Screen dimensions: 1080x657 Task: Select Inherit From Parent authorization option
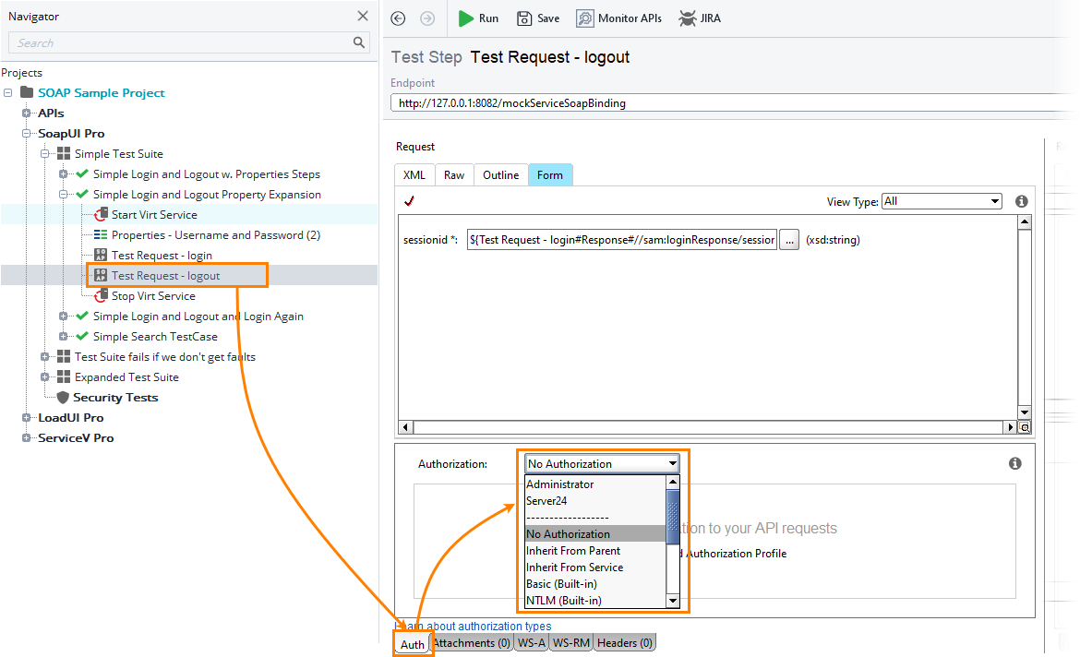[595, 550]
